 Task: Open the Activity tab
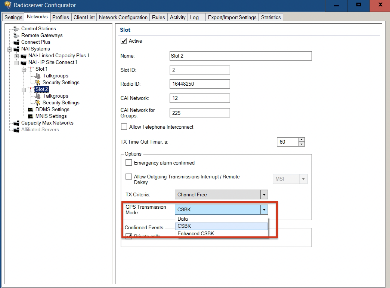click(x=177, y=18)
